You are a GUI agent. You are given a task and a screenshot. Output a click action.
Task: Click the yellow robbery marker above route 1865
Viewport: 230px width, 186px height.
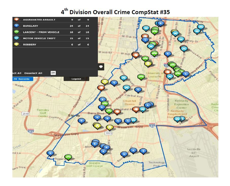pos(110,127)
